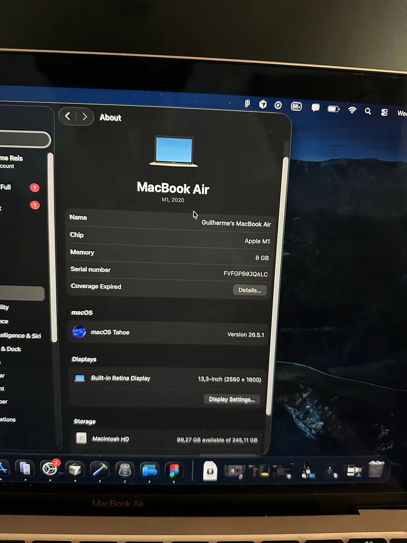Open System Settings from the Dock
The image size is (407, 543).
[x=50, y=469]
